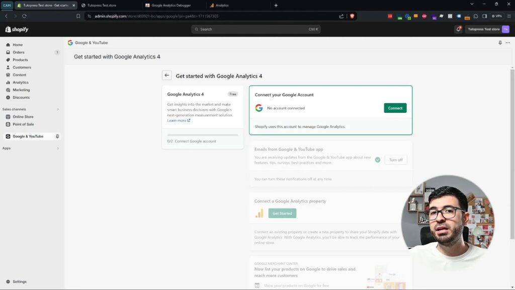Click pin icon beside Google & YouTube
This screenshot has width=515, height=290.
(57, 136)
